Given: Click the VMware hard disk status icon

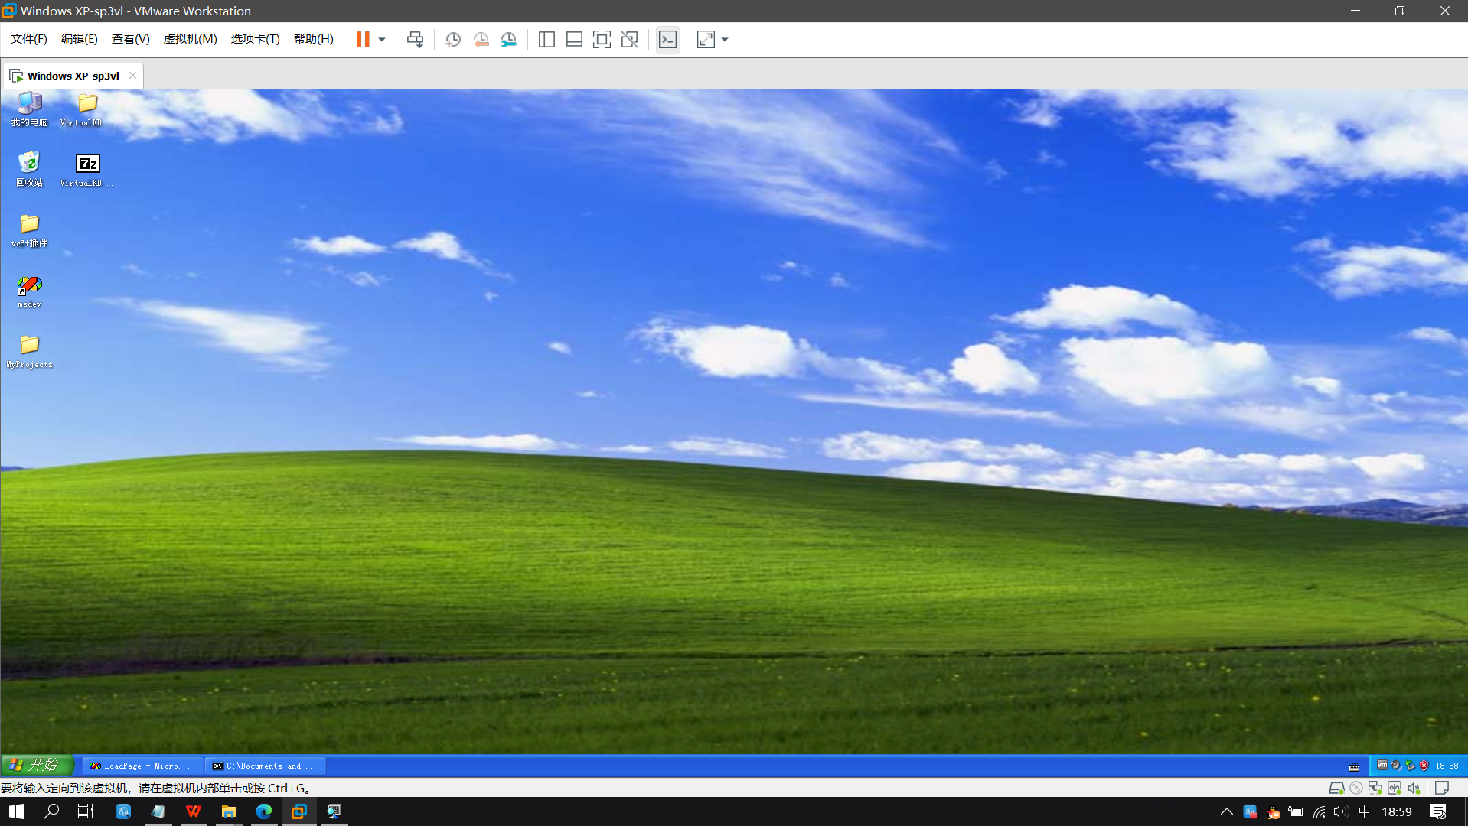Looking at the screenshot, I should [1336, 788].
